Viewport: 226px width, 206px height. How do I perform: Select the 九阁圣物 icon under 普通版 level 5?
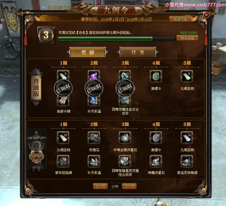(x=187, y=76)
